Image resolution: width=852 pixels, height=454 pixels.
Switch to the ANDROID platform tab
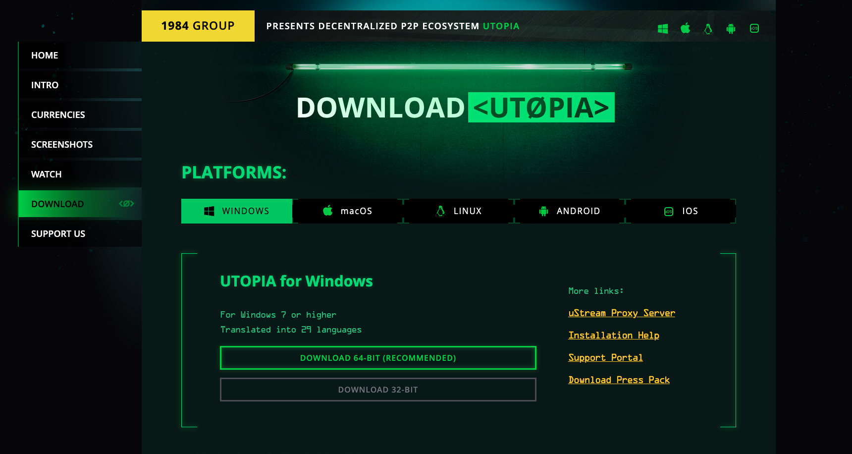point(570,211)
